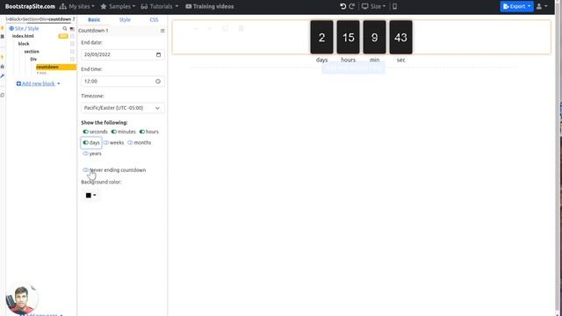Screen dimensions: 562x316
Task: Open the Tutorials dropdown
Action: point(160,6)
